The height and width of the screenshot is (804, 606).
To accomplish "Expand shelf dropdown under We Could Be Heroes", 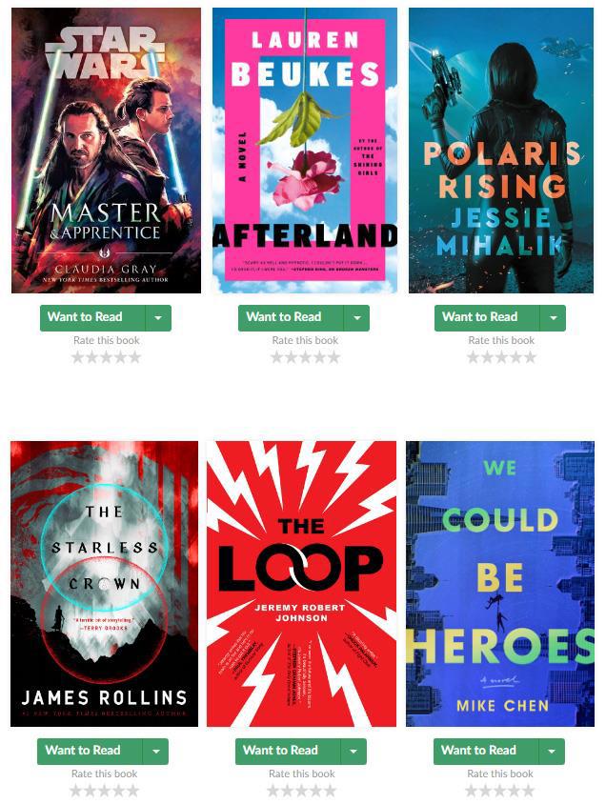I will click(x=552, y=752).
